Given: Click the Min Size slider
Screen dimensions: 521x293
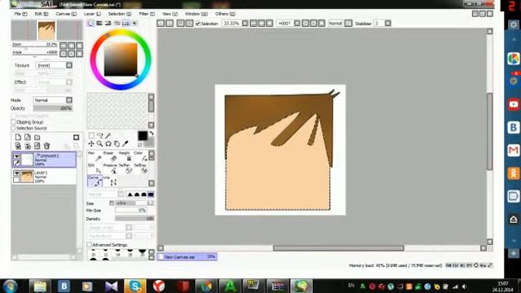Looking at the screenshot, I should 131,210.
